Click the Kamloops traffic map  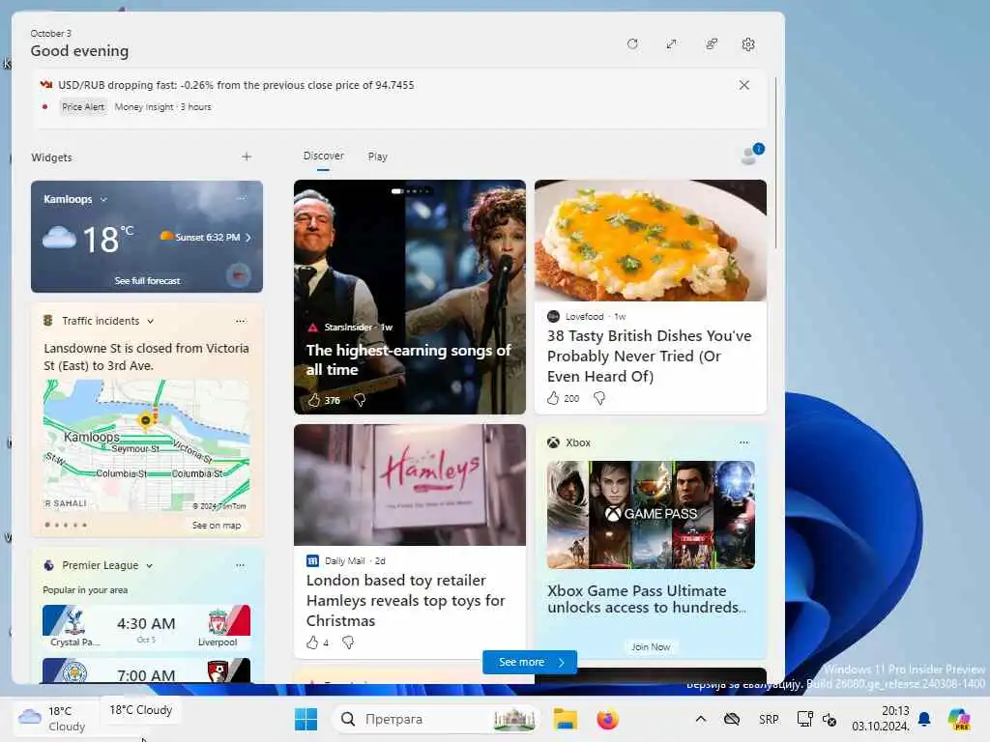click(147, 444)
